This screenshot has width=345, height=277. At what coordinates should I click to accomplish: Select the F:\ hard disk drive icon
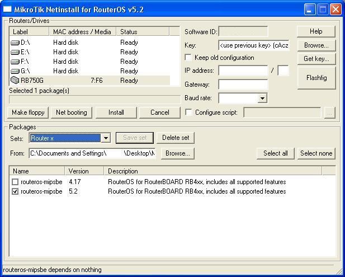click(x=15, y=62)
